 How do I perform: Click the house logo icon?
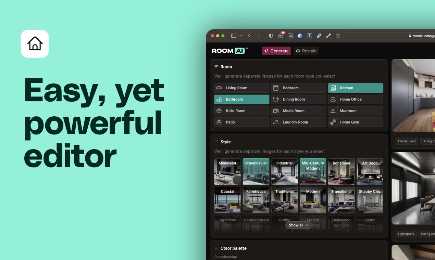(35, 44)
